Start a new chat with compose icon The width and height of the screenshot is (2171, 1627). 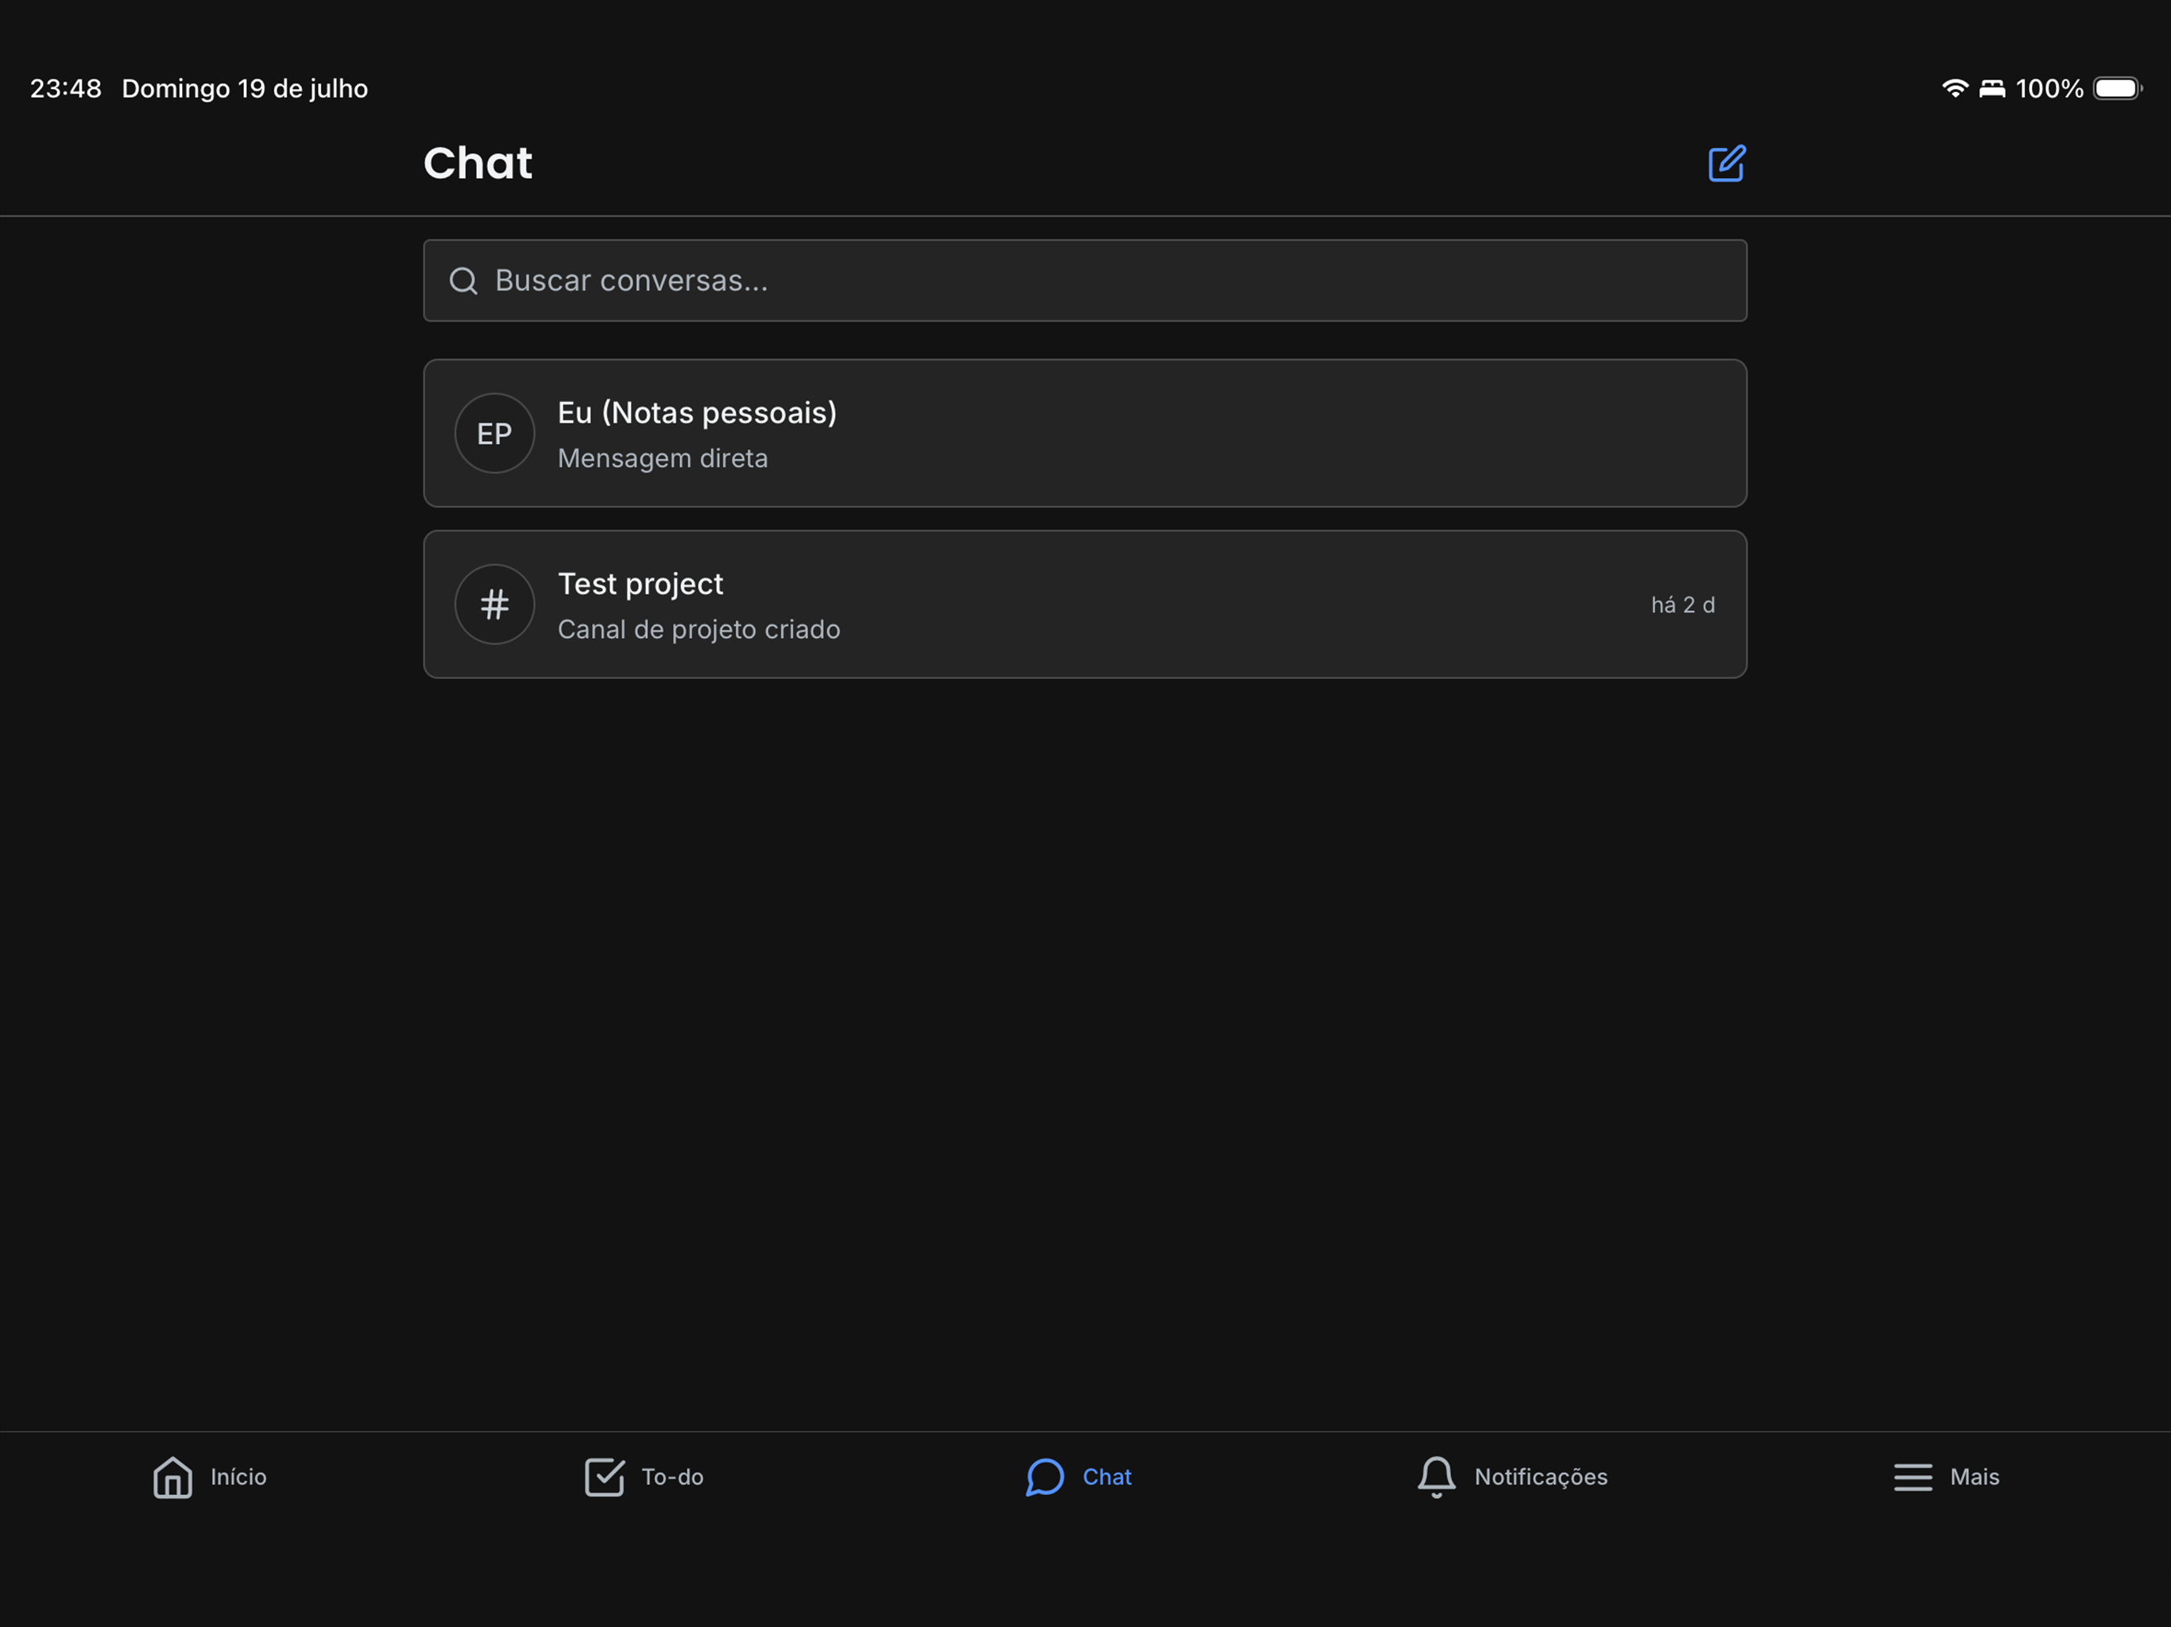[1727, 163]
